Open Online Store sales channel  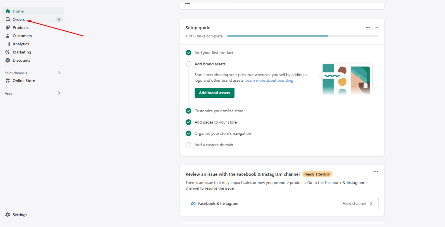pos(33,81)
